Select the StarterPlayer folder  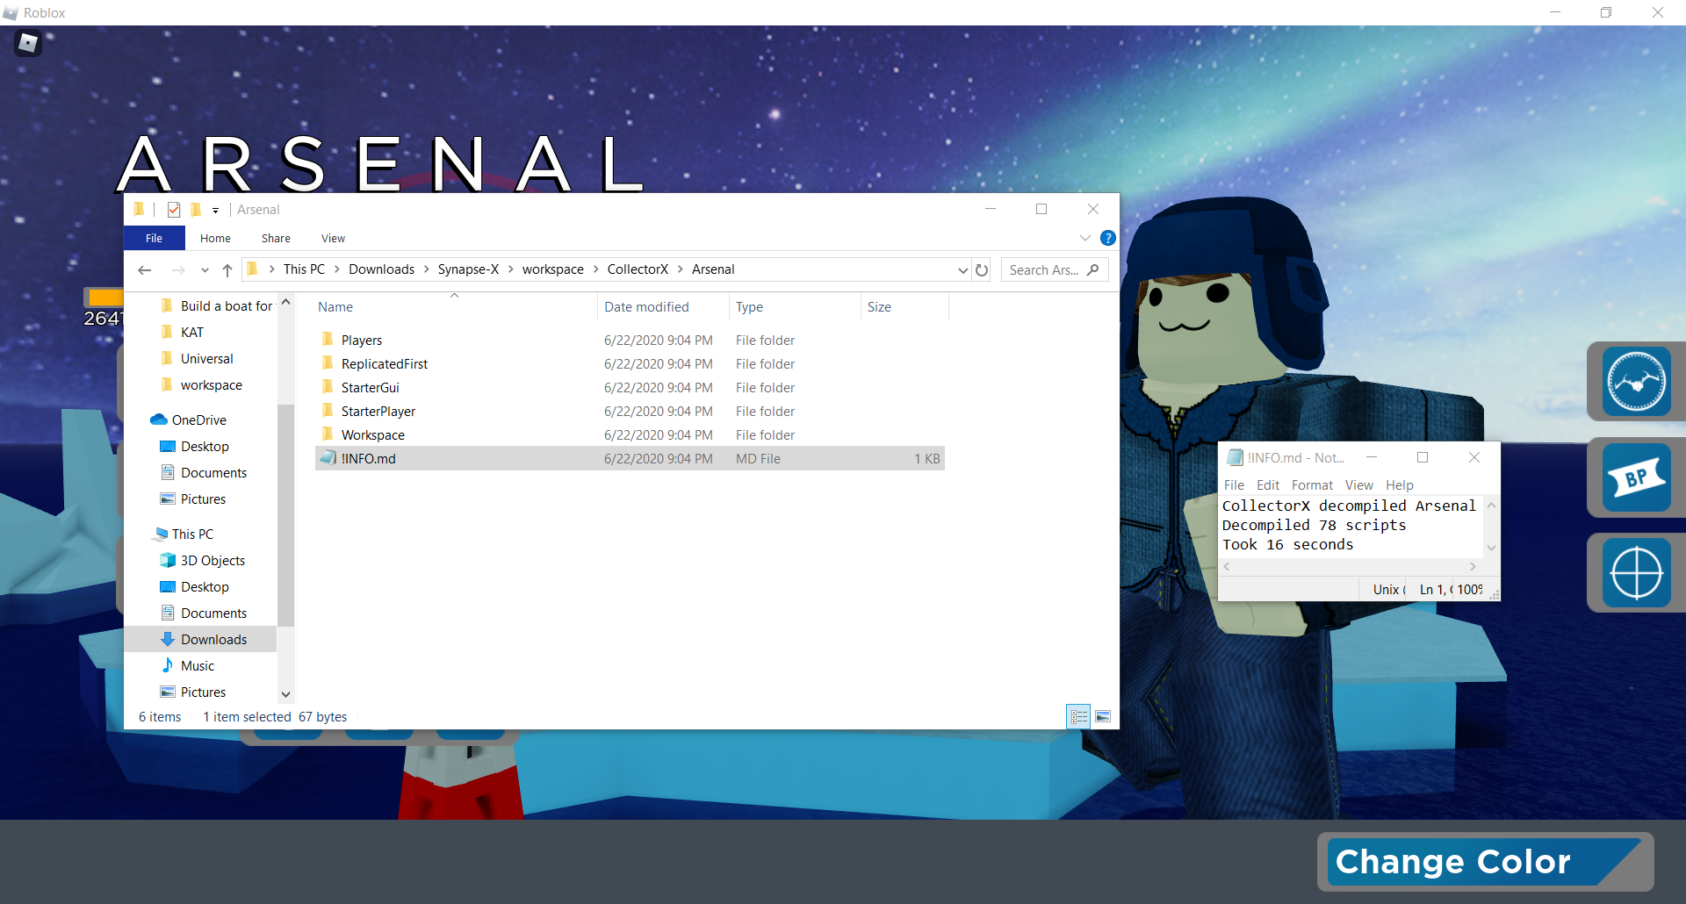click(x=630, y=411)
